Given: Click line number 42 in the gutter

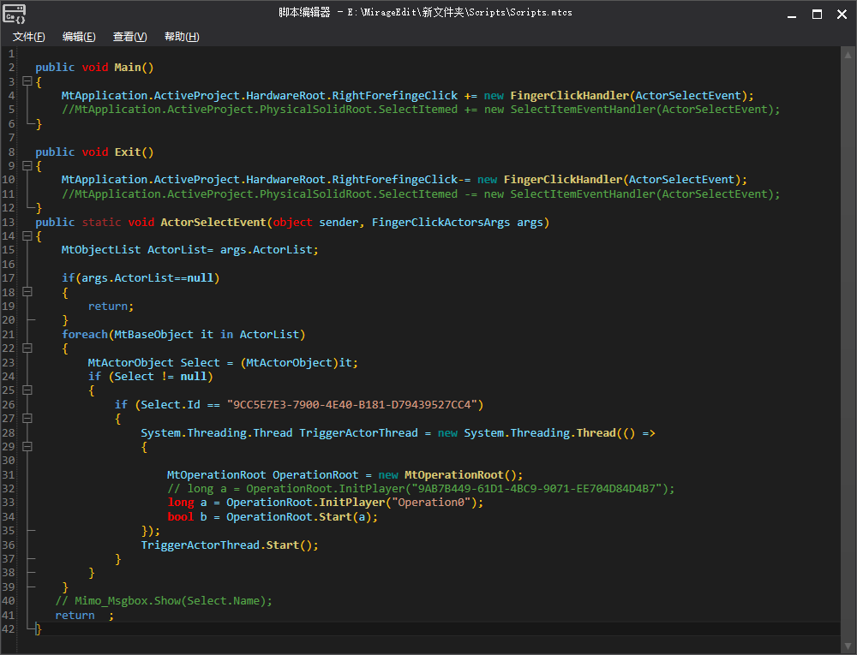Looking at the screenshot, I should click(9, 629).
